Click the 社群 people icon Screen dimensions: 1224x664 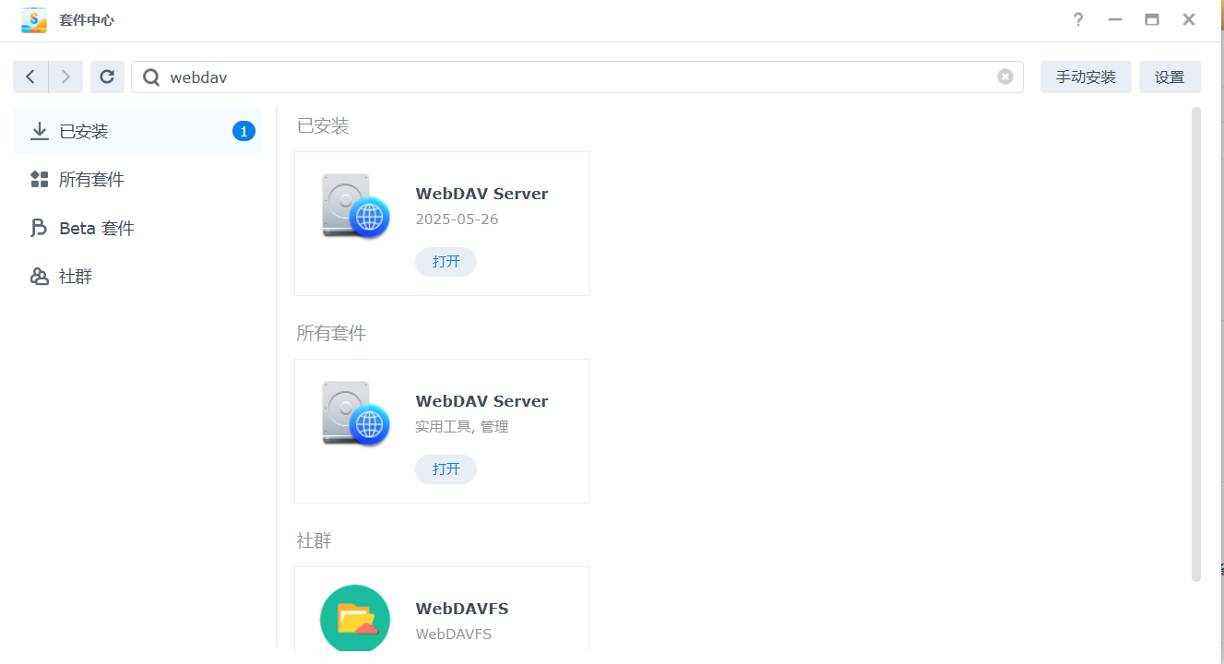click(40, 277)
